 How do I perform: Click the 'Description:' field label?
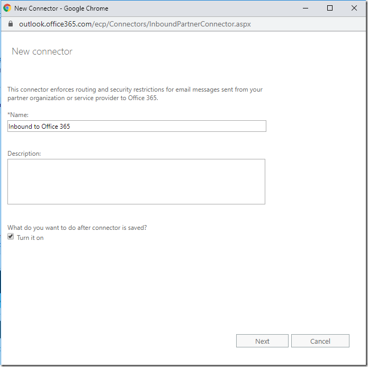pos(24,154)
